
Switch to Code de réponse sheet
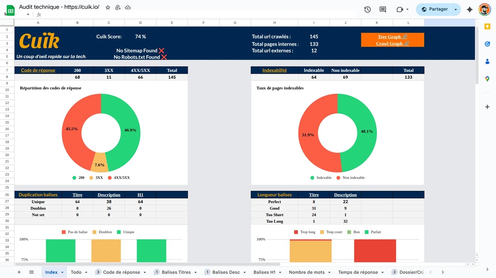point(122,272)
